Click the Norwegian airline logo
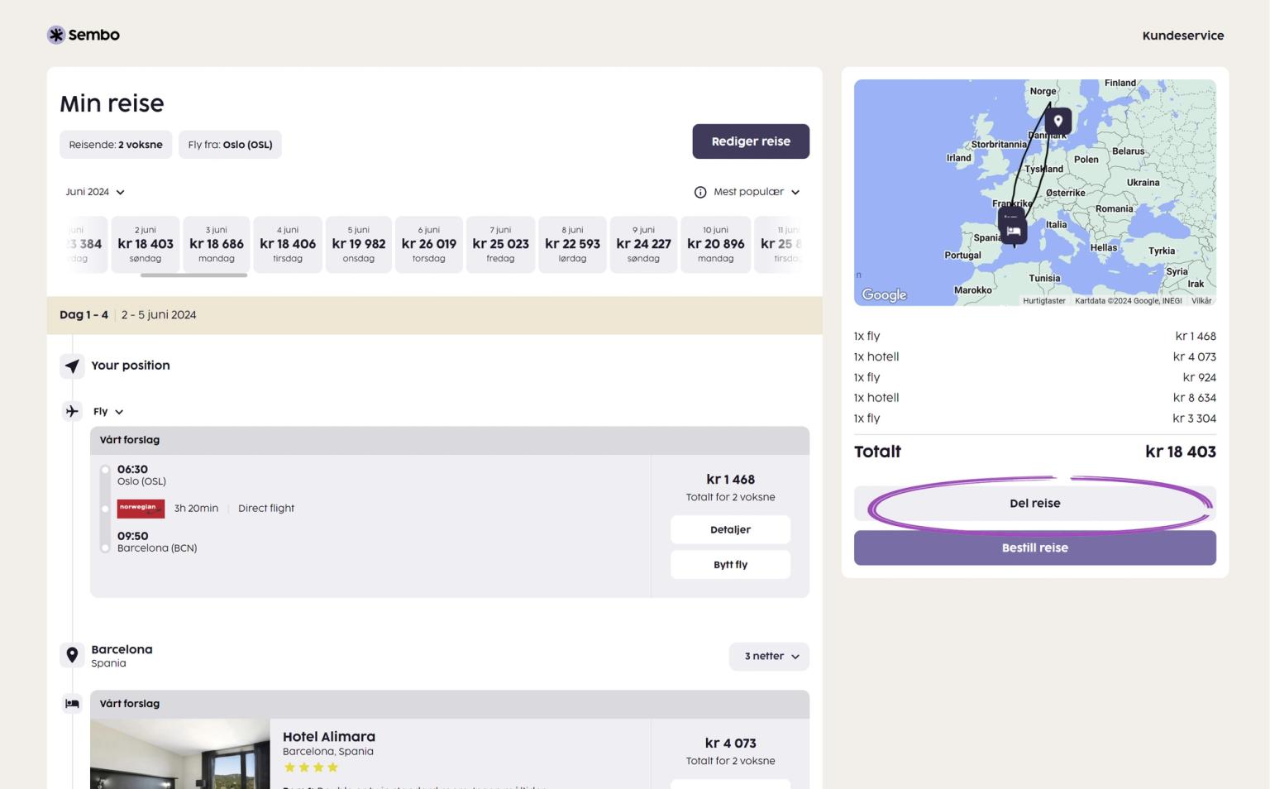 click(141, 509)
